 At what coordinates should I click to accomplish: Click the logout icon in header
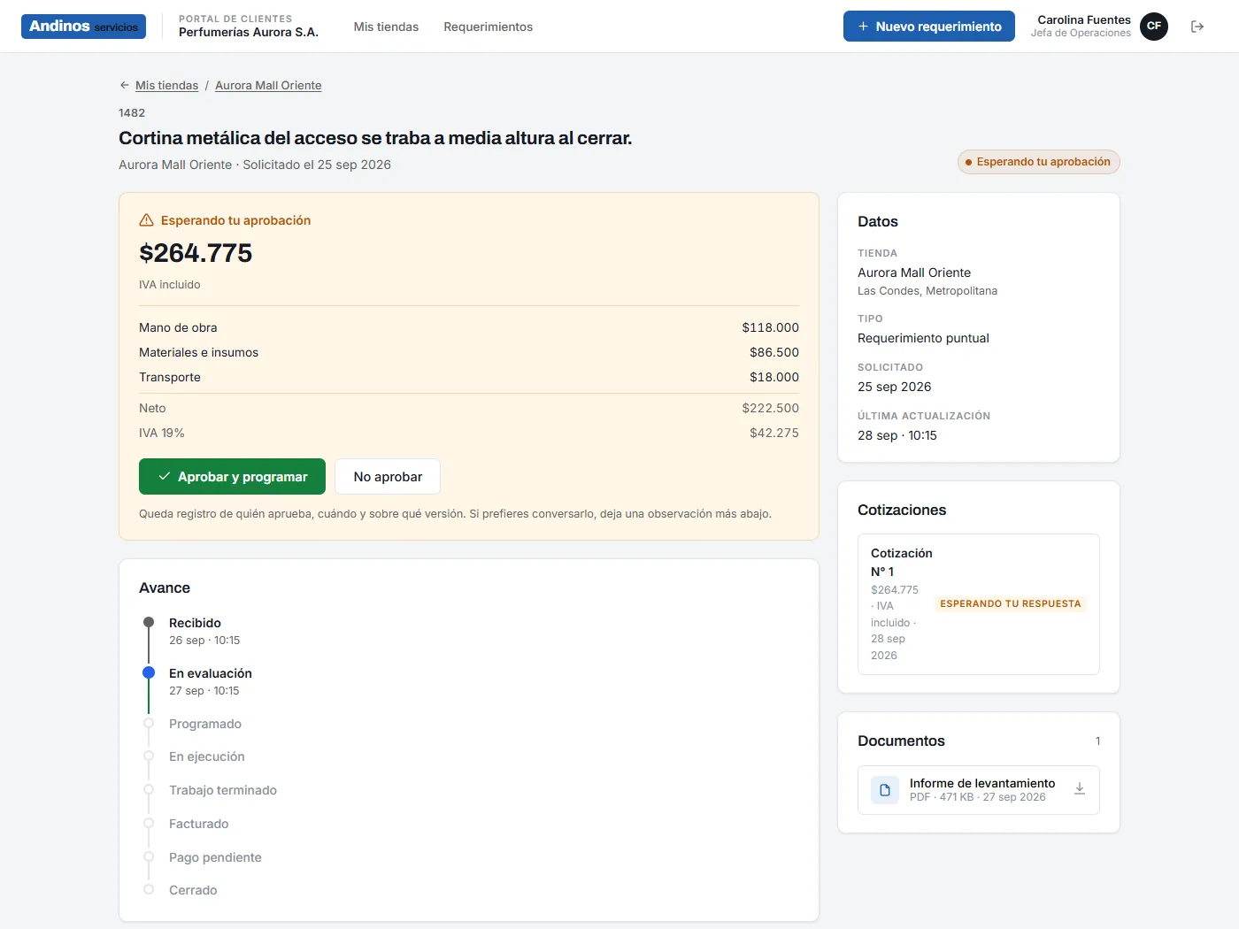(x=1197, y=27)
